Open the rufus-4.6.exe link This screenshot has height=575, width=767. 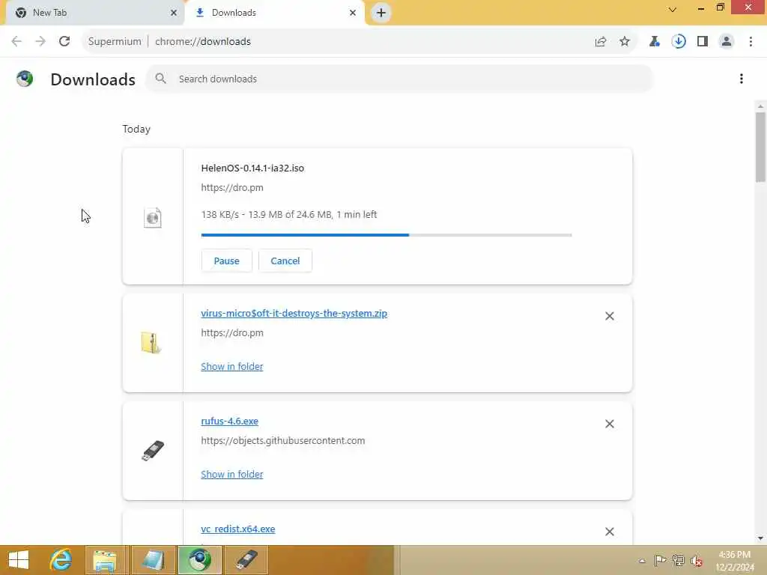[x=229, y=421]
